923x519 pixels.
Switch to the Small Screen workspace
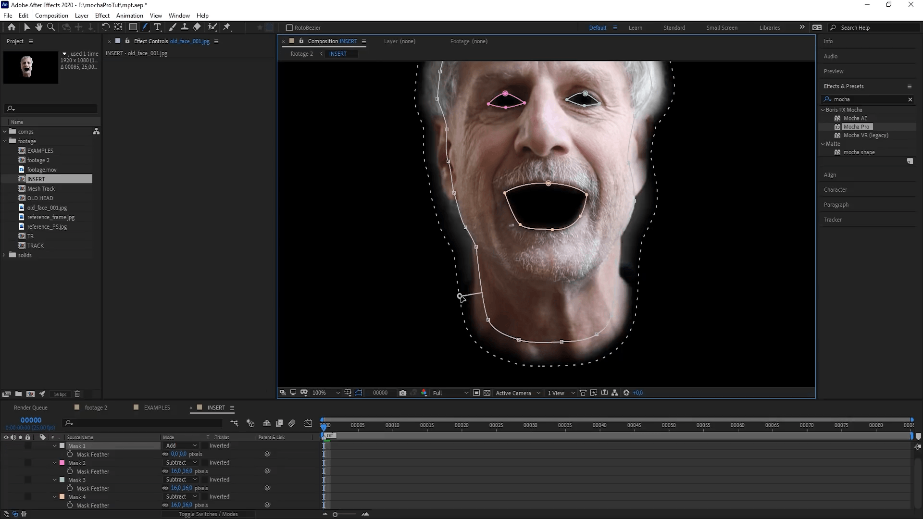722,28
